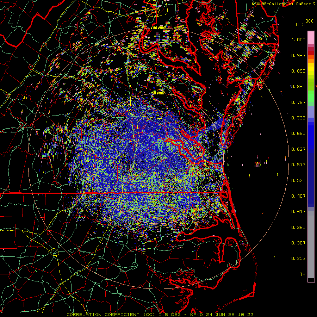
Task: Pick the pink color band beside 1.000
Action: point(311,38)
